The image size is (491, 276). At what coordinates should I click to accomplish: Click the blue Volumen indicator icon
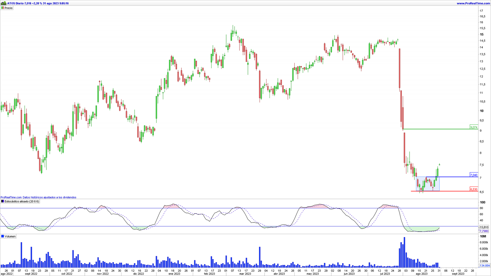(x=2, y=237)
